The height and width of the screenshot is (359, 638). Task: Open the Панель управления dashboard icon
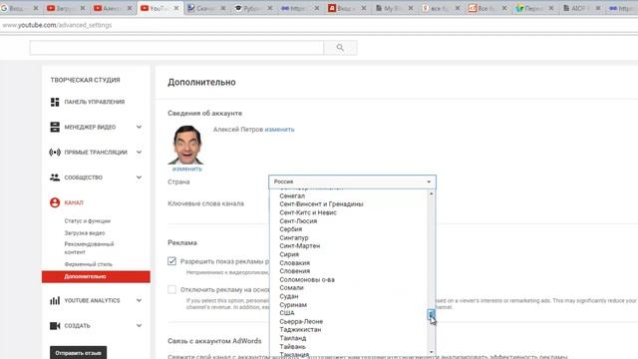[55, 102]
